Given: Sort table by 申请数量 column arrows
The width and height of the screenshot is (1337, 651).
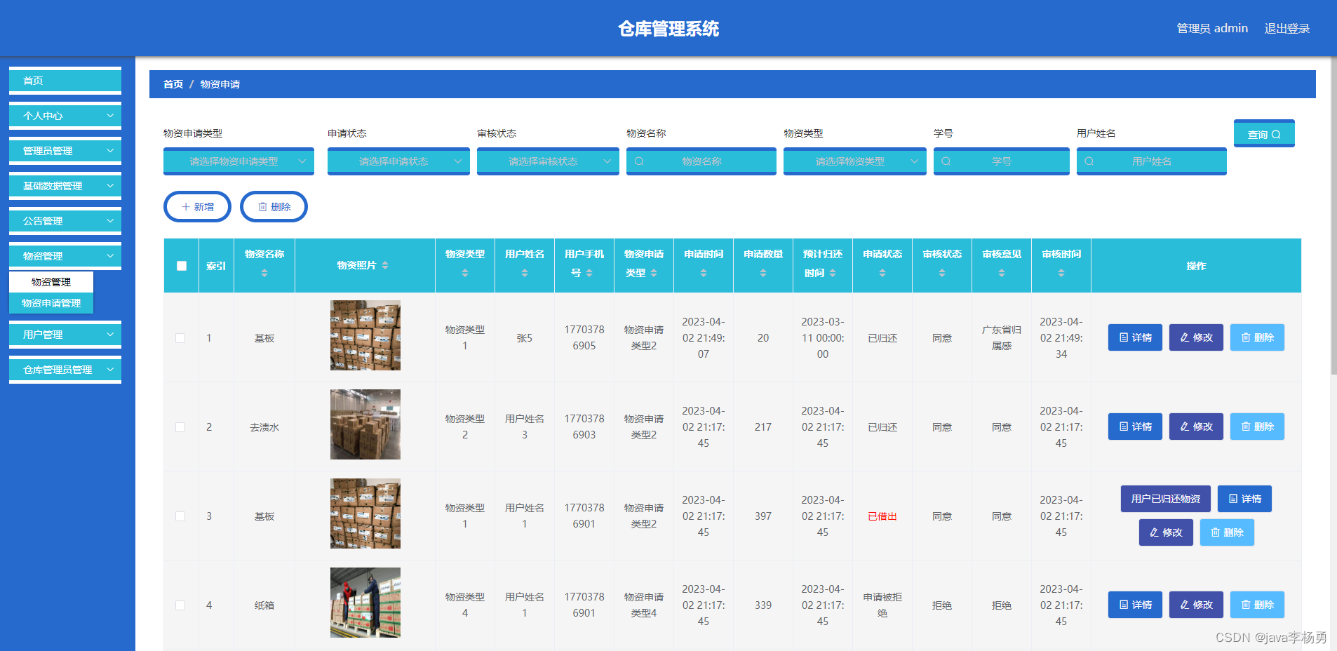Looking at the screenshot, I should [763, 273].
